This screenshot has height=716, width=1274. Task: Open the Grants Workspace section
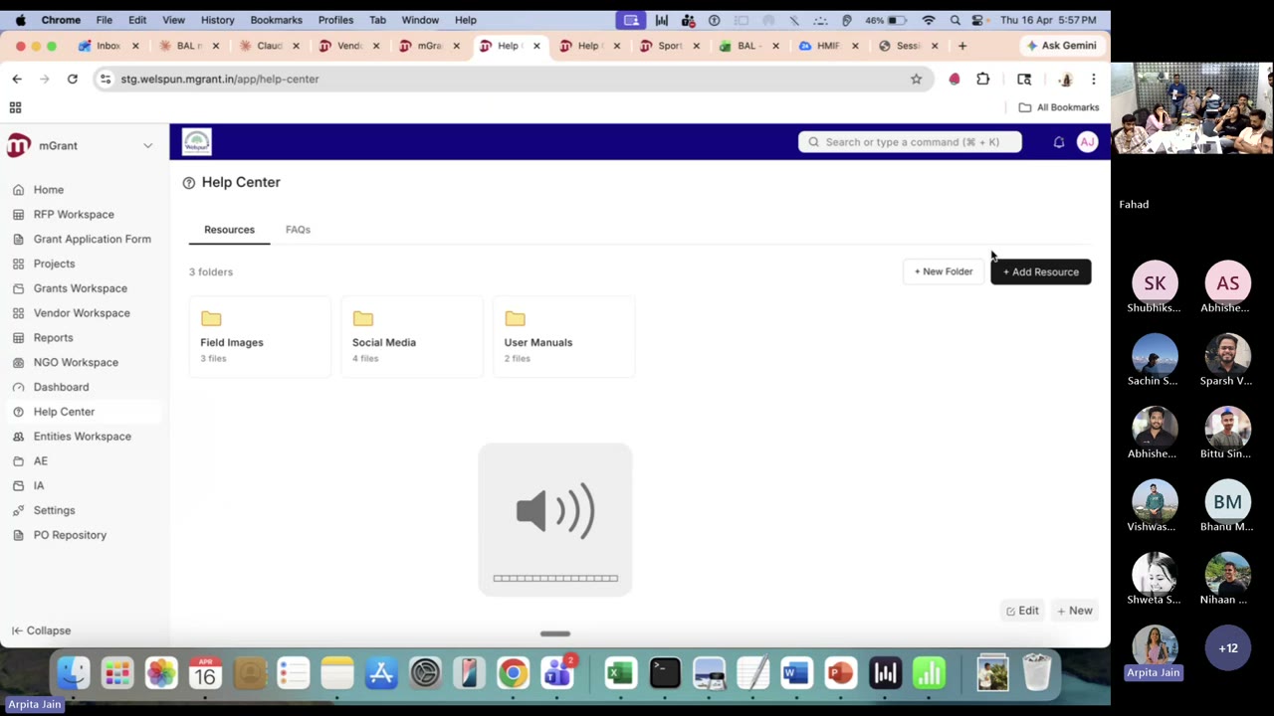80,287
